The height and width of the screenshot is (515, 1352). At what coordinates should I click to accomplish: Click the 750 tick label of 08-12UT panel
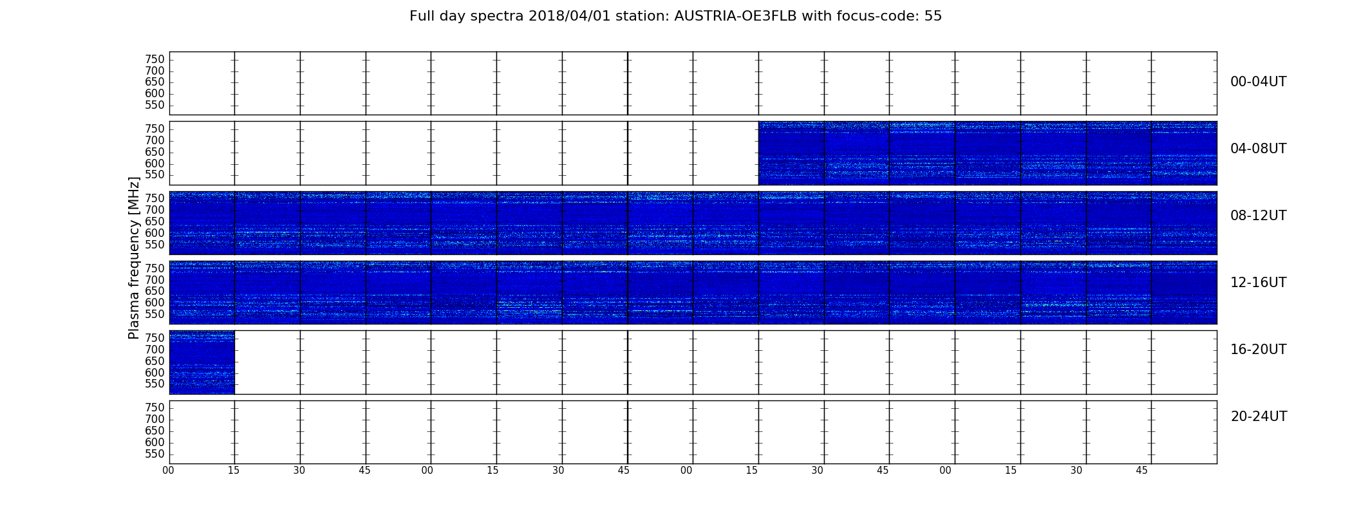click(155, 198)
